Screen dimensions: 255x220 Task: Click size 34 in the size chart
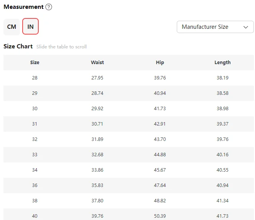click(x=35, y=170)
